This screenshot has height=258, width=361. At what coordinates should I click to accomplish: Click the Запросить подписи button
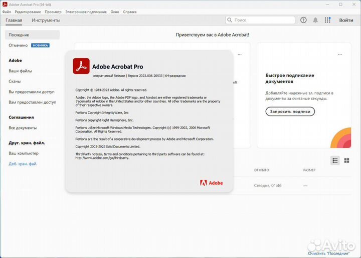[290, 111]
